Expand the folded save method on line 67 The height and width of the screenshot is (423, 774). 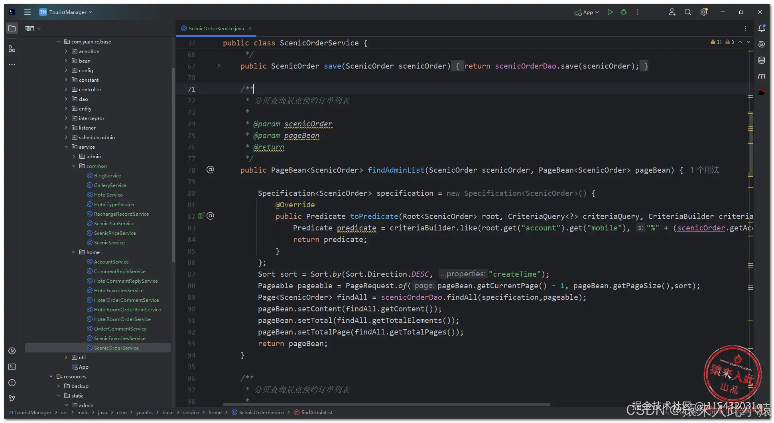tap(219, 66)
